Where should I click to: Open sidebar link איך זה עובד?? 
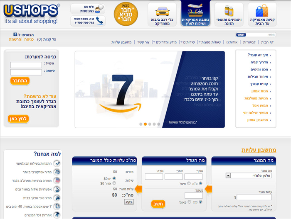pos(258,55)
